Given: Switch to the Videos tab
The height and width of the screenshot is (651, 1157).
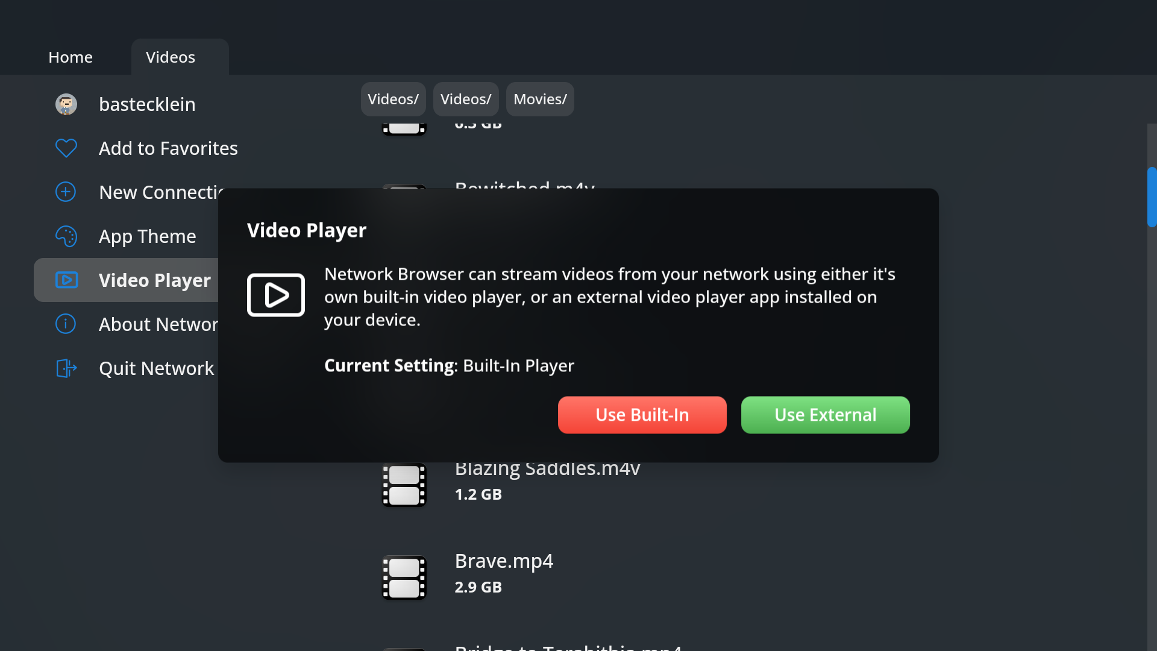Looking at the screenshot, I should [x=171, y=57].
